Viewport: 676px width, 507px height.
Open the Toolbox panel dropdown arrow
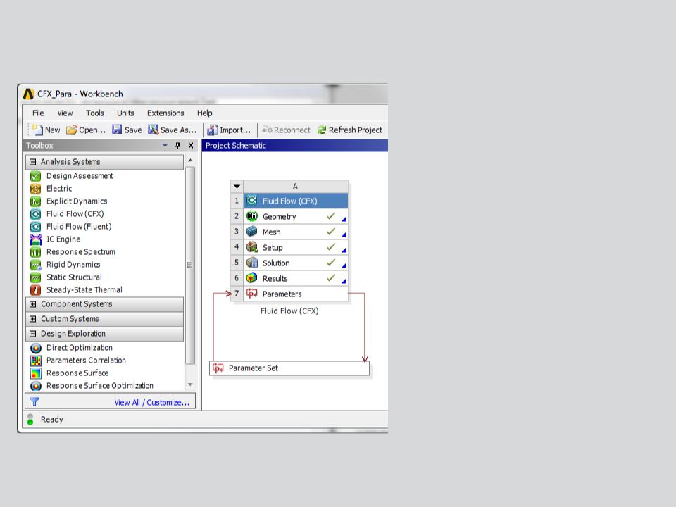click(x=165, y=146)
